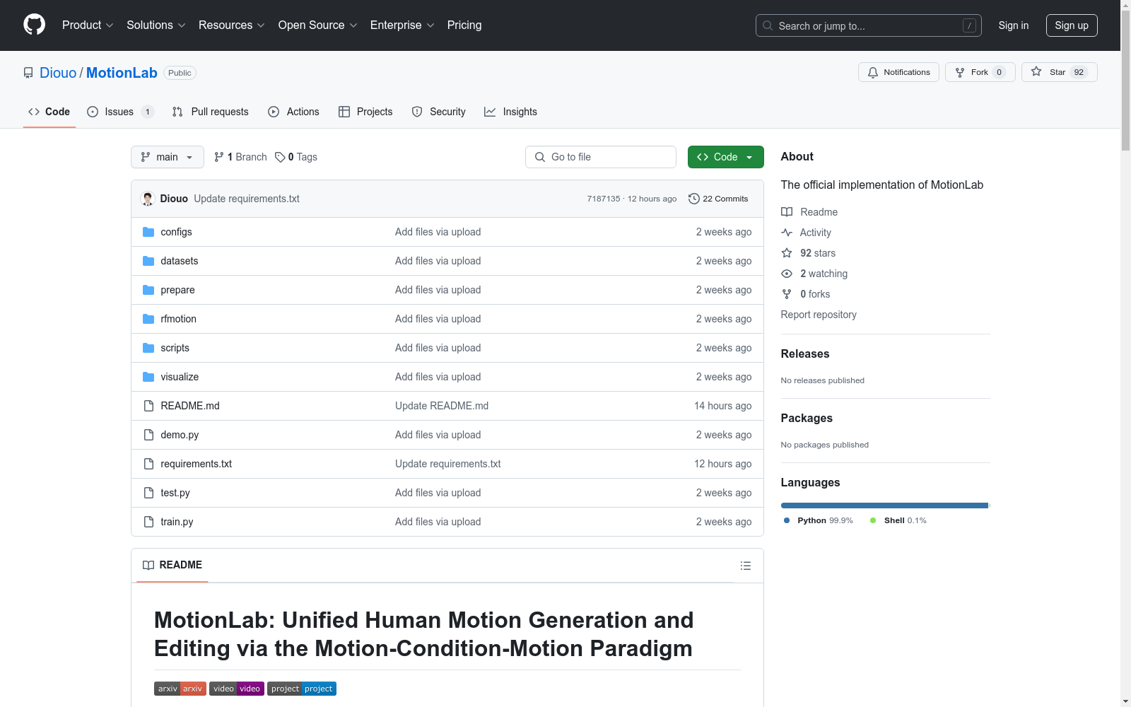Click the Search or jump to field

tap(869, 25)
